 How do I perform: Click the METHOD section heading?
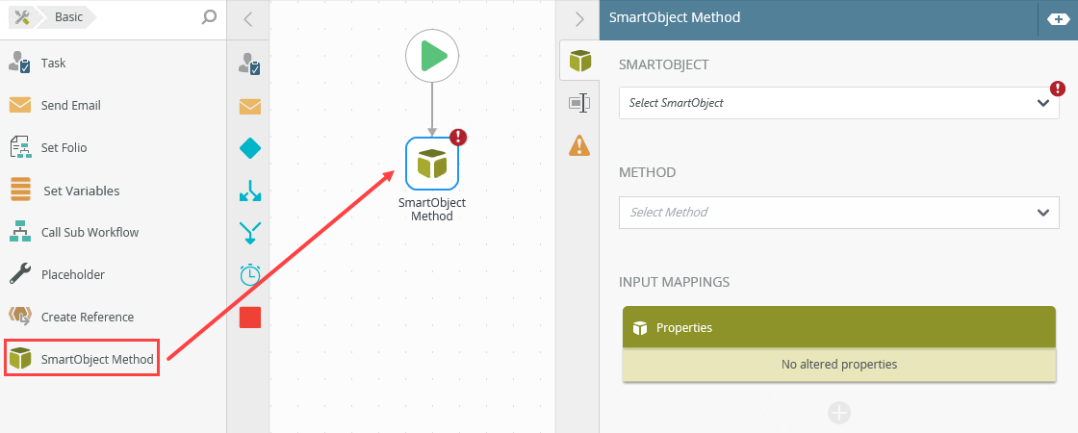[x=647, y=172]
